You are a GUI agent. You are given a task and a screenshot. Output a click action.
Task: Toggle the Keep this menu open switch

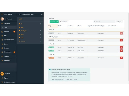(x=20, y=14)
